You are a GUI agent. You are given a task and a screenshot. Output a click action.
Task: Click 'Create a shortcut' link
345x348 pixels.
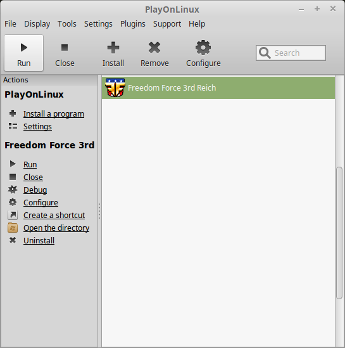click(54, 215)
